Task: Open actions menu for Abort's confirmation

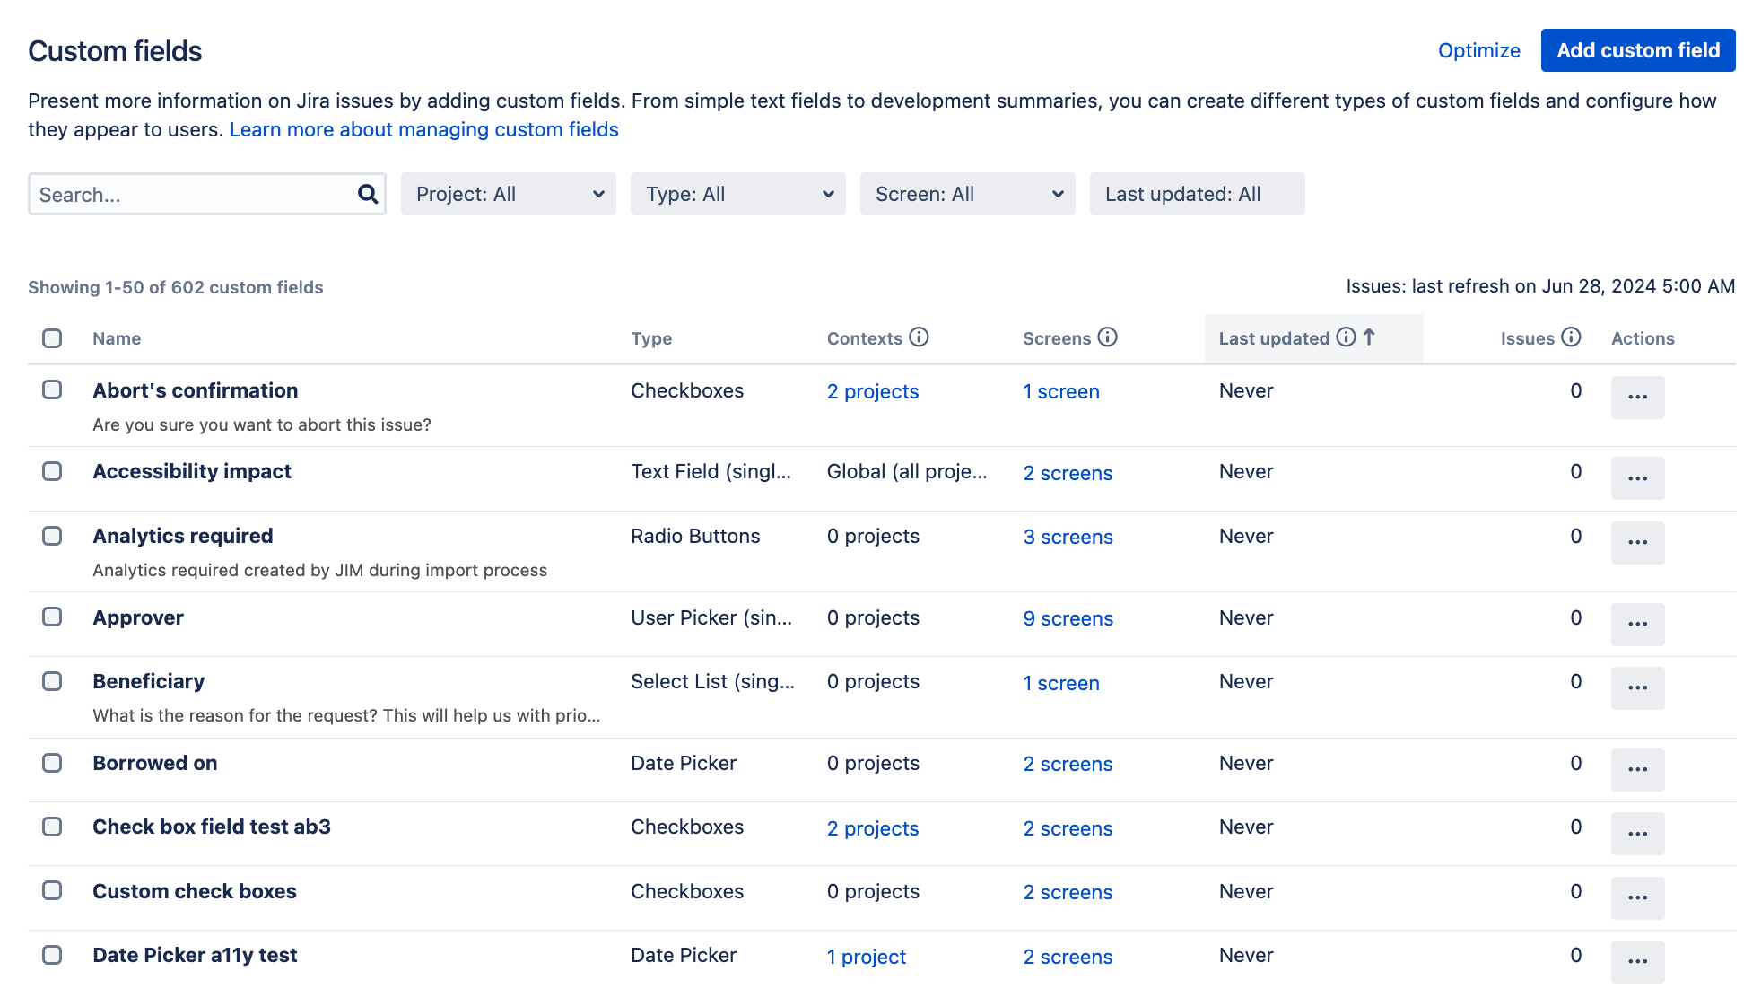Action: (x=1637, y=397)
